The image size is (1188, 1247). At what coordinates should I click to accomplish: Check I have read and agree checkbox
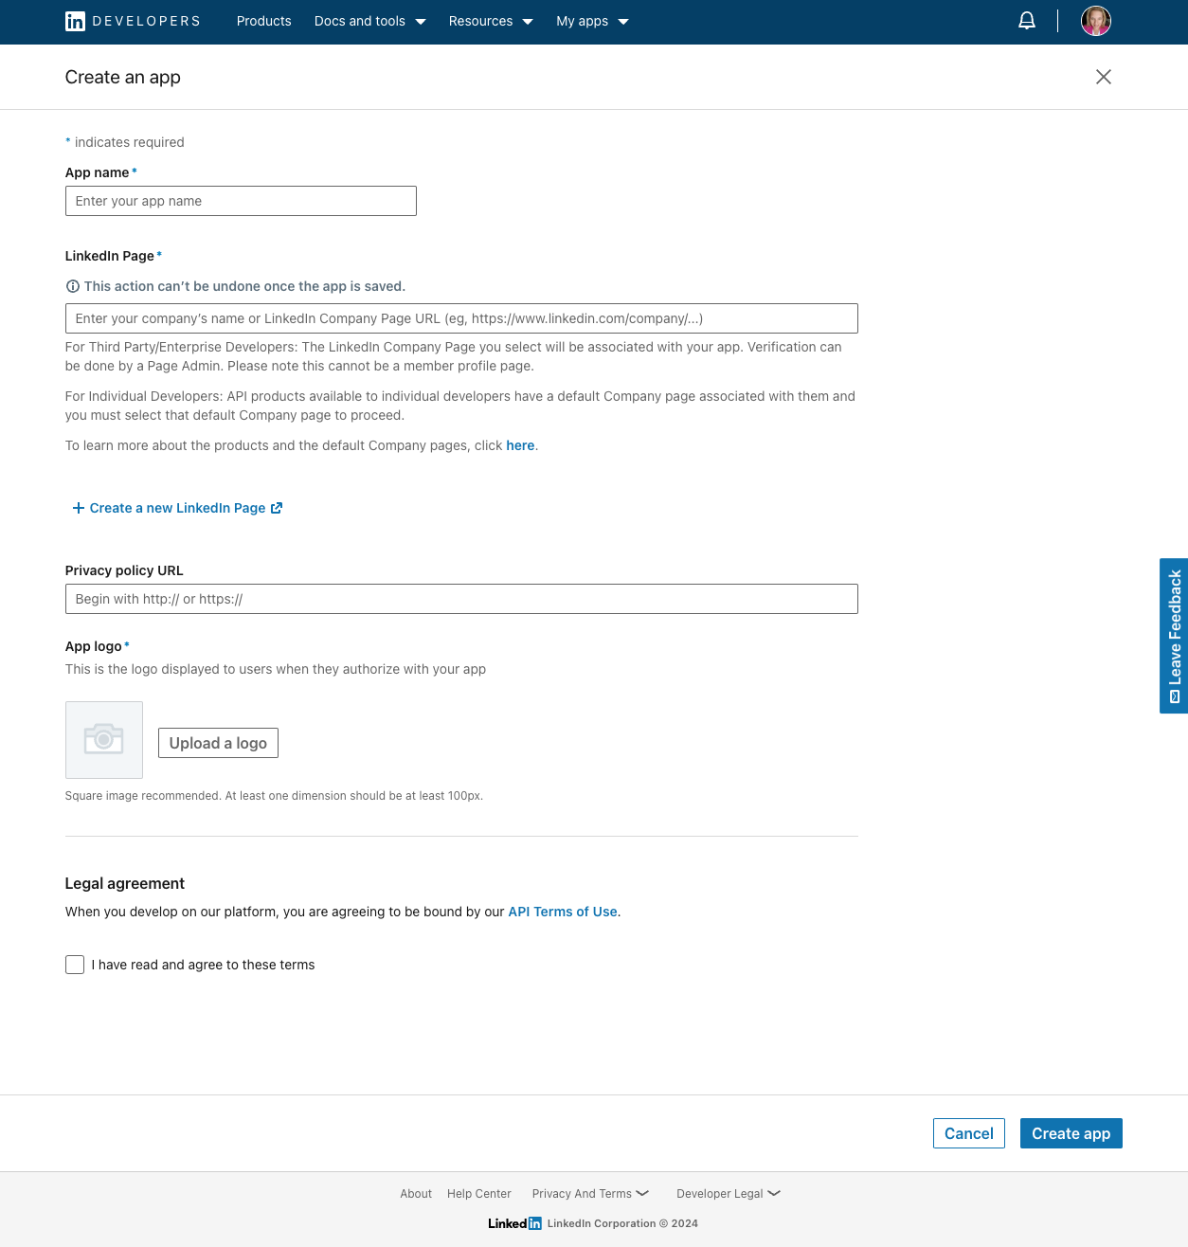point(75,965)
